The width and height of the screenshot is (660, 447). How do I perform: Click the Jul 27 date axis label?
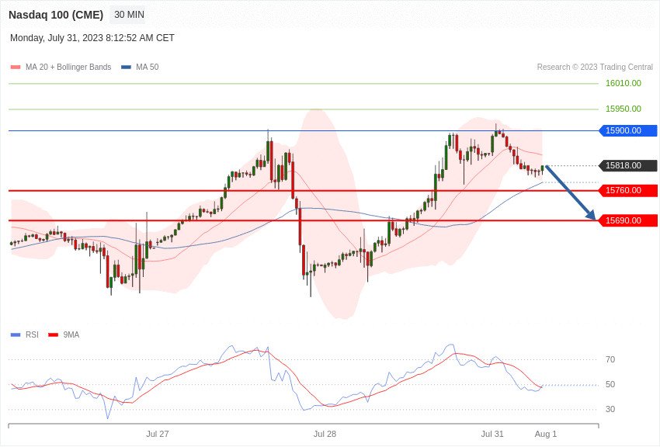(158, 434)
